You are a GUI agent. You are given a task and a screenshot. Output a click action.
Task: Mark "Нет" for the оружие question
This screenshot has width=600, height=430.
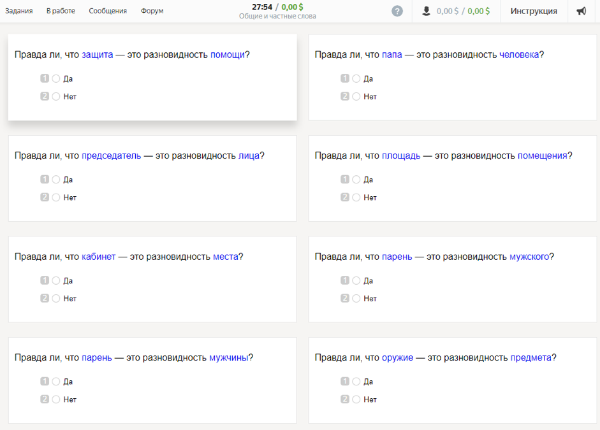click(356, 399)
